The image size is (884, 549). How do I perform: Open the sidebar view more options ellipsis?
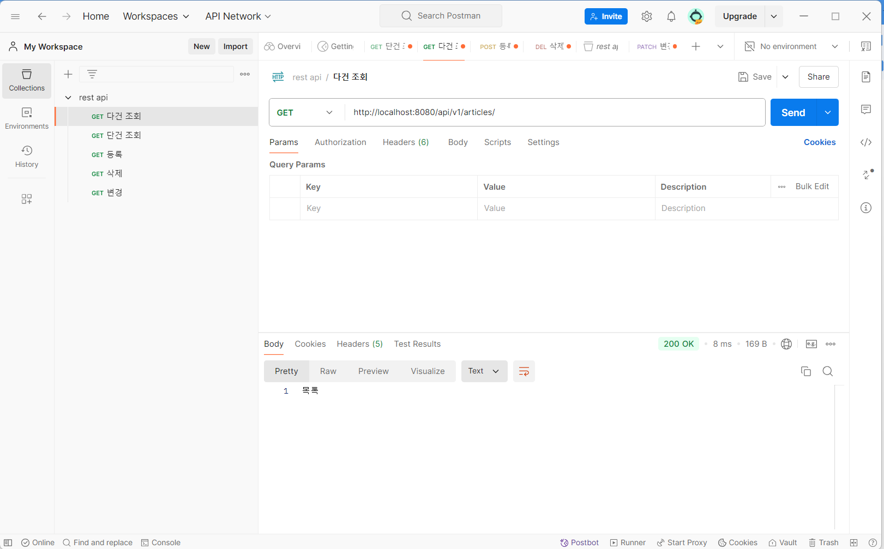pos(245,74)
